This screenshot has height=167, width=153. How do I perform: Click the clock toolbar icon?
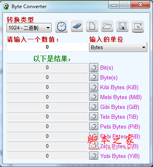(x=61, y=27)
